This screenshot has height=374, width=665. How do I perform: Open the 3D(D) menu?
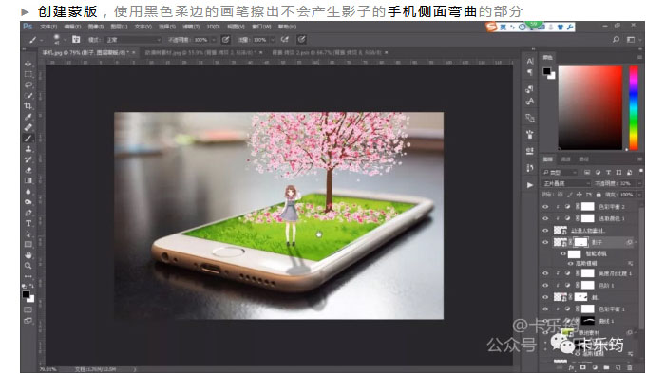213,27
